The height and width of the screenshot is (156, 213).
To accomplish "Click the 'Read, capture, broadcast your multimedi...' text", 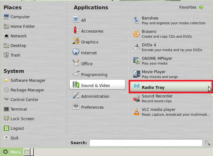I will [x=176, y=114].
